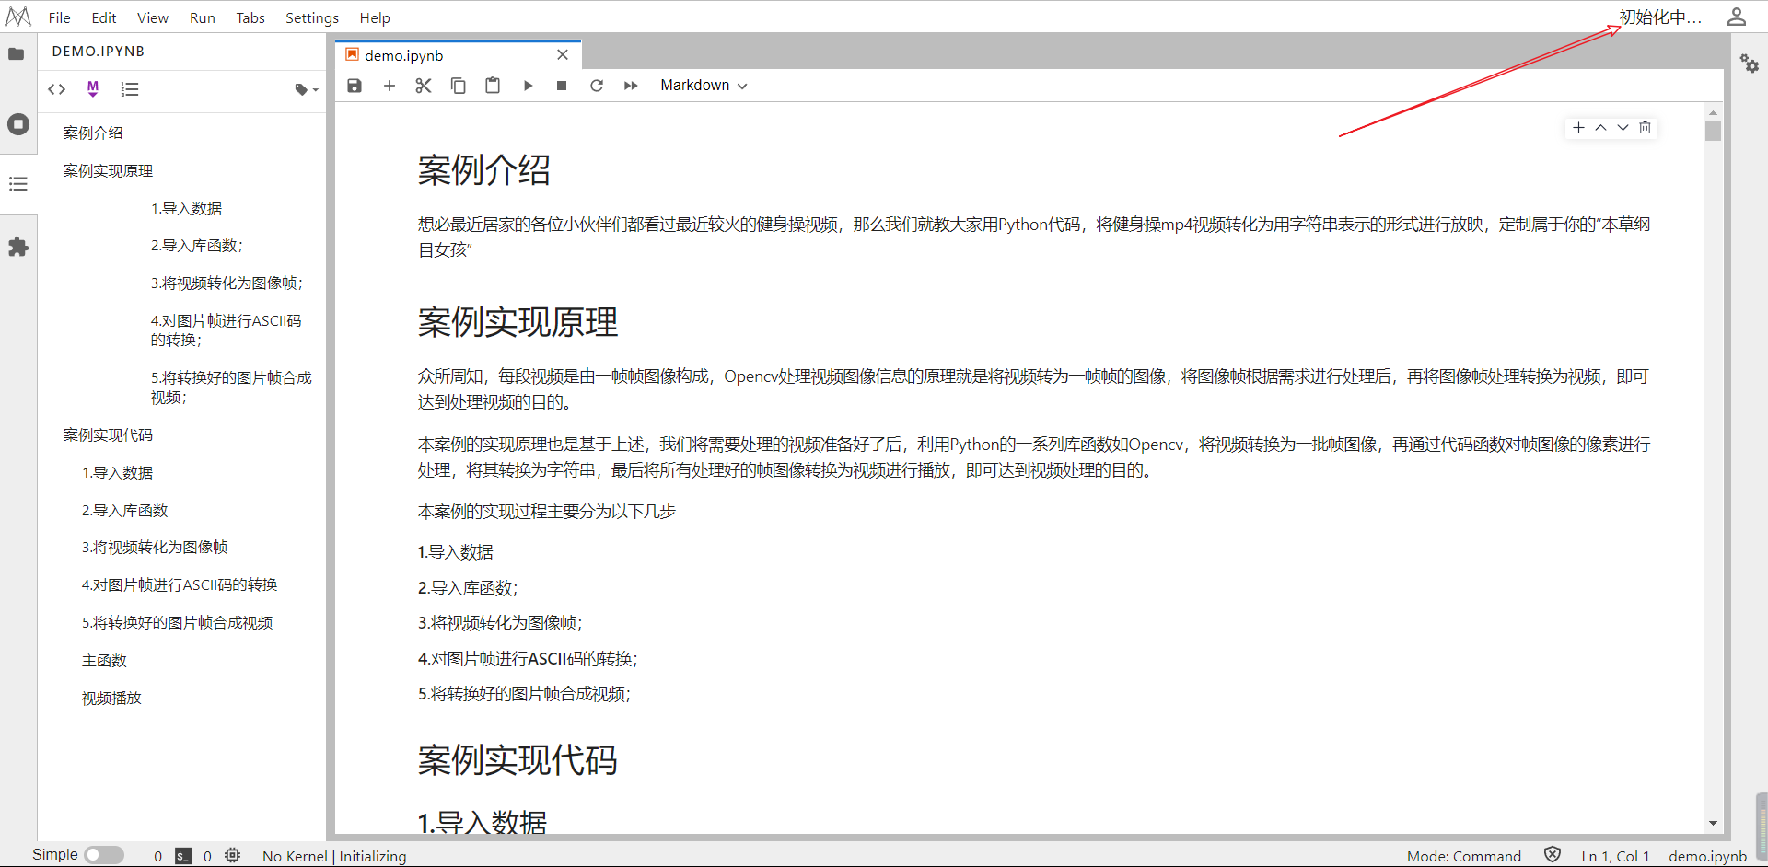This screenshot has width=1768, height=867.
Task: Paste cell from clipboard icon
Action: click(x=493, y=86)
